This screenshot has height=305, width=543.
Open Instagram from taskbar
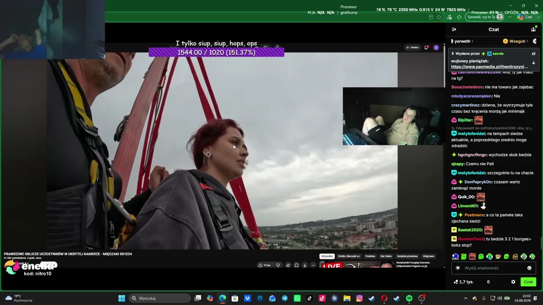[359, 298]
